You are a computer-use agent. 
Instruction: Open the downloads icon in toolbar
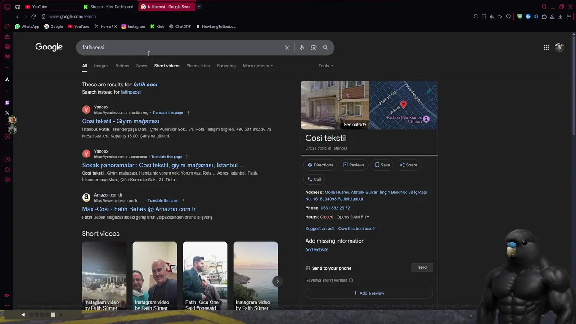click(x=560, y=17)
